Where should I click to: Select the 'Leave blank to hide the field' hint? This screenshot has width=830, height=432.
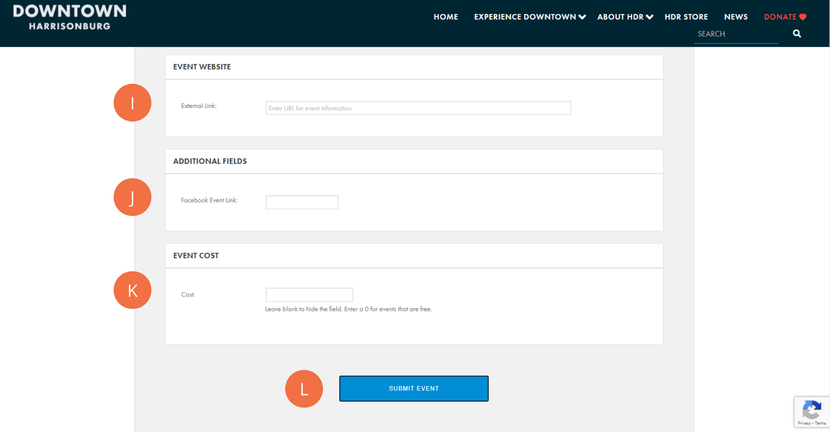[348, 309]
